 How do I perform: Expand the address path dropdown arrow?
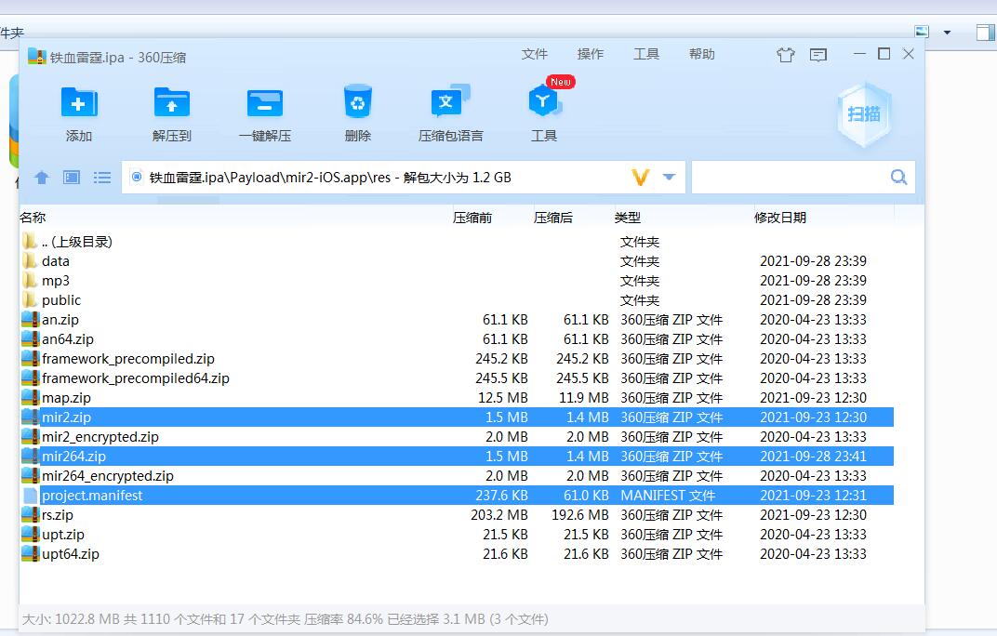tap(669, 178)
